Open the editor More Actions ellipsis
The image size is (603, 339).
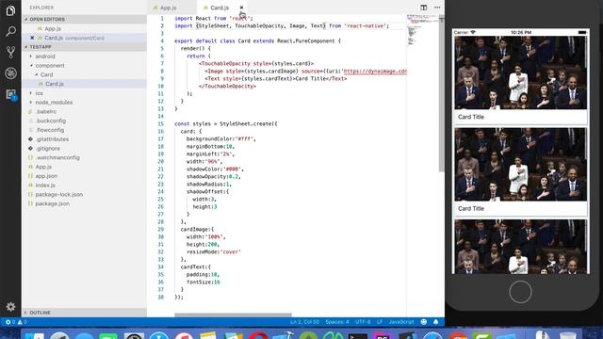(437, 8)
